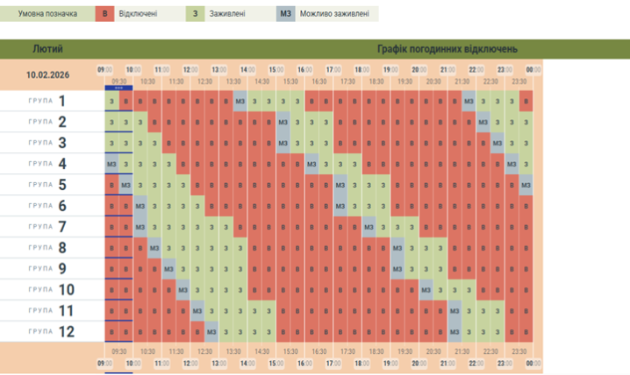Screen dimensions: 630x375
Task: Select the Група 9 row label
Action: tap(47, 269)
